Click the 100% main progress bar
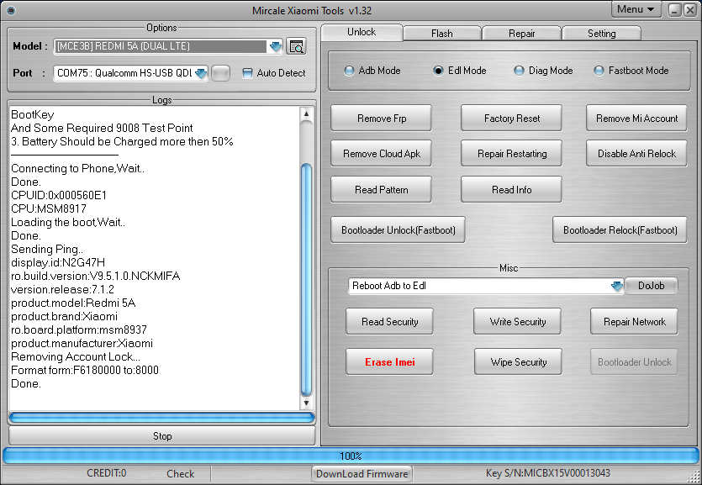Image resolution: width=702 pixels, height=485 pixels. (x=351, y=456)
